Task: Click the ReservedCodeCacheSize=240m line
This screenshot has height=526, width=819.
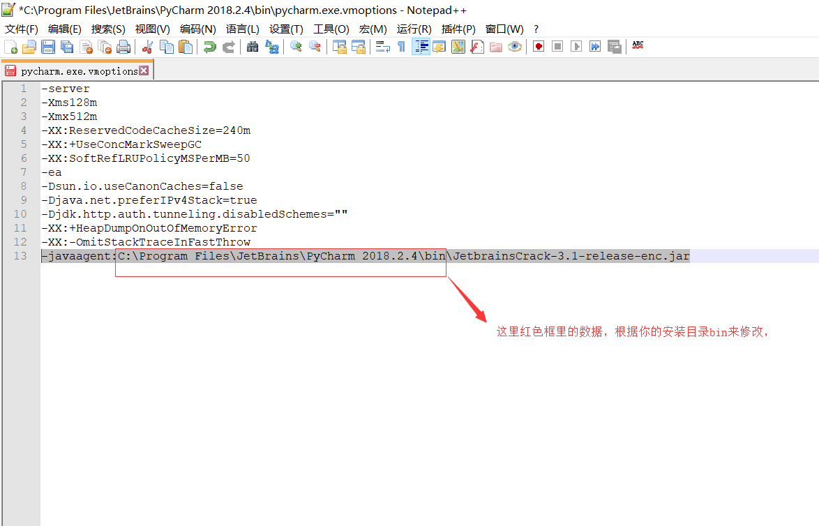Action: tap(146, 130)
